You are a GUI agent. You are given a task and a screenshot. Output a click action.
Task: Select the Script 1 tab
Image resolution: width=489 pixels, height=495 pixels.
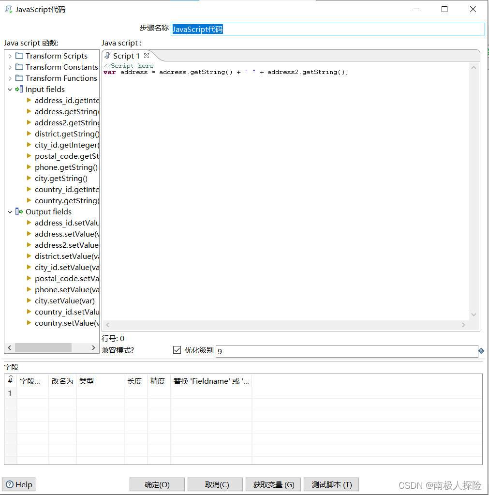(127, 56)
